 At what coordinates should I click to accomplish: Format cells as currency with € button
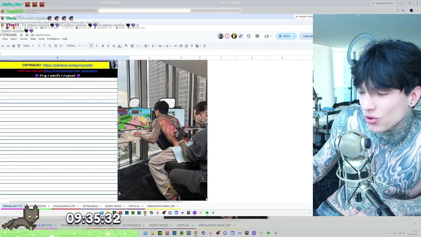tap(39, 46)
